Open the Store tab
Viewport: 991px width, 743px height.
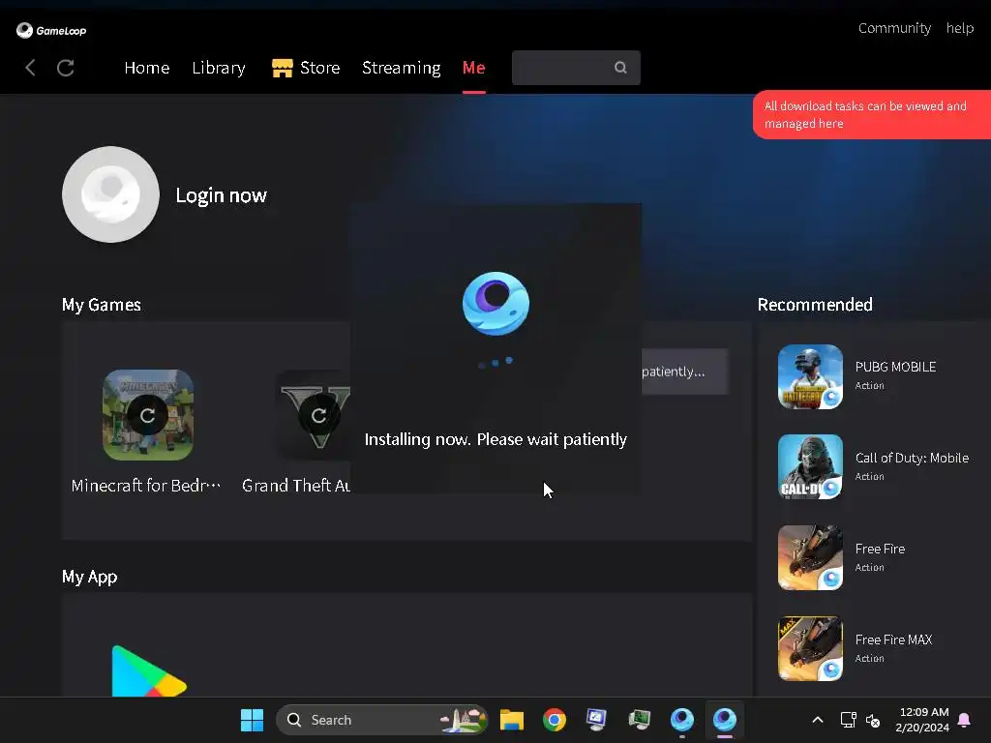coord(319,68)
